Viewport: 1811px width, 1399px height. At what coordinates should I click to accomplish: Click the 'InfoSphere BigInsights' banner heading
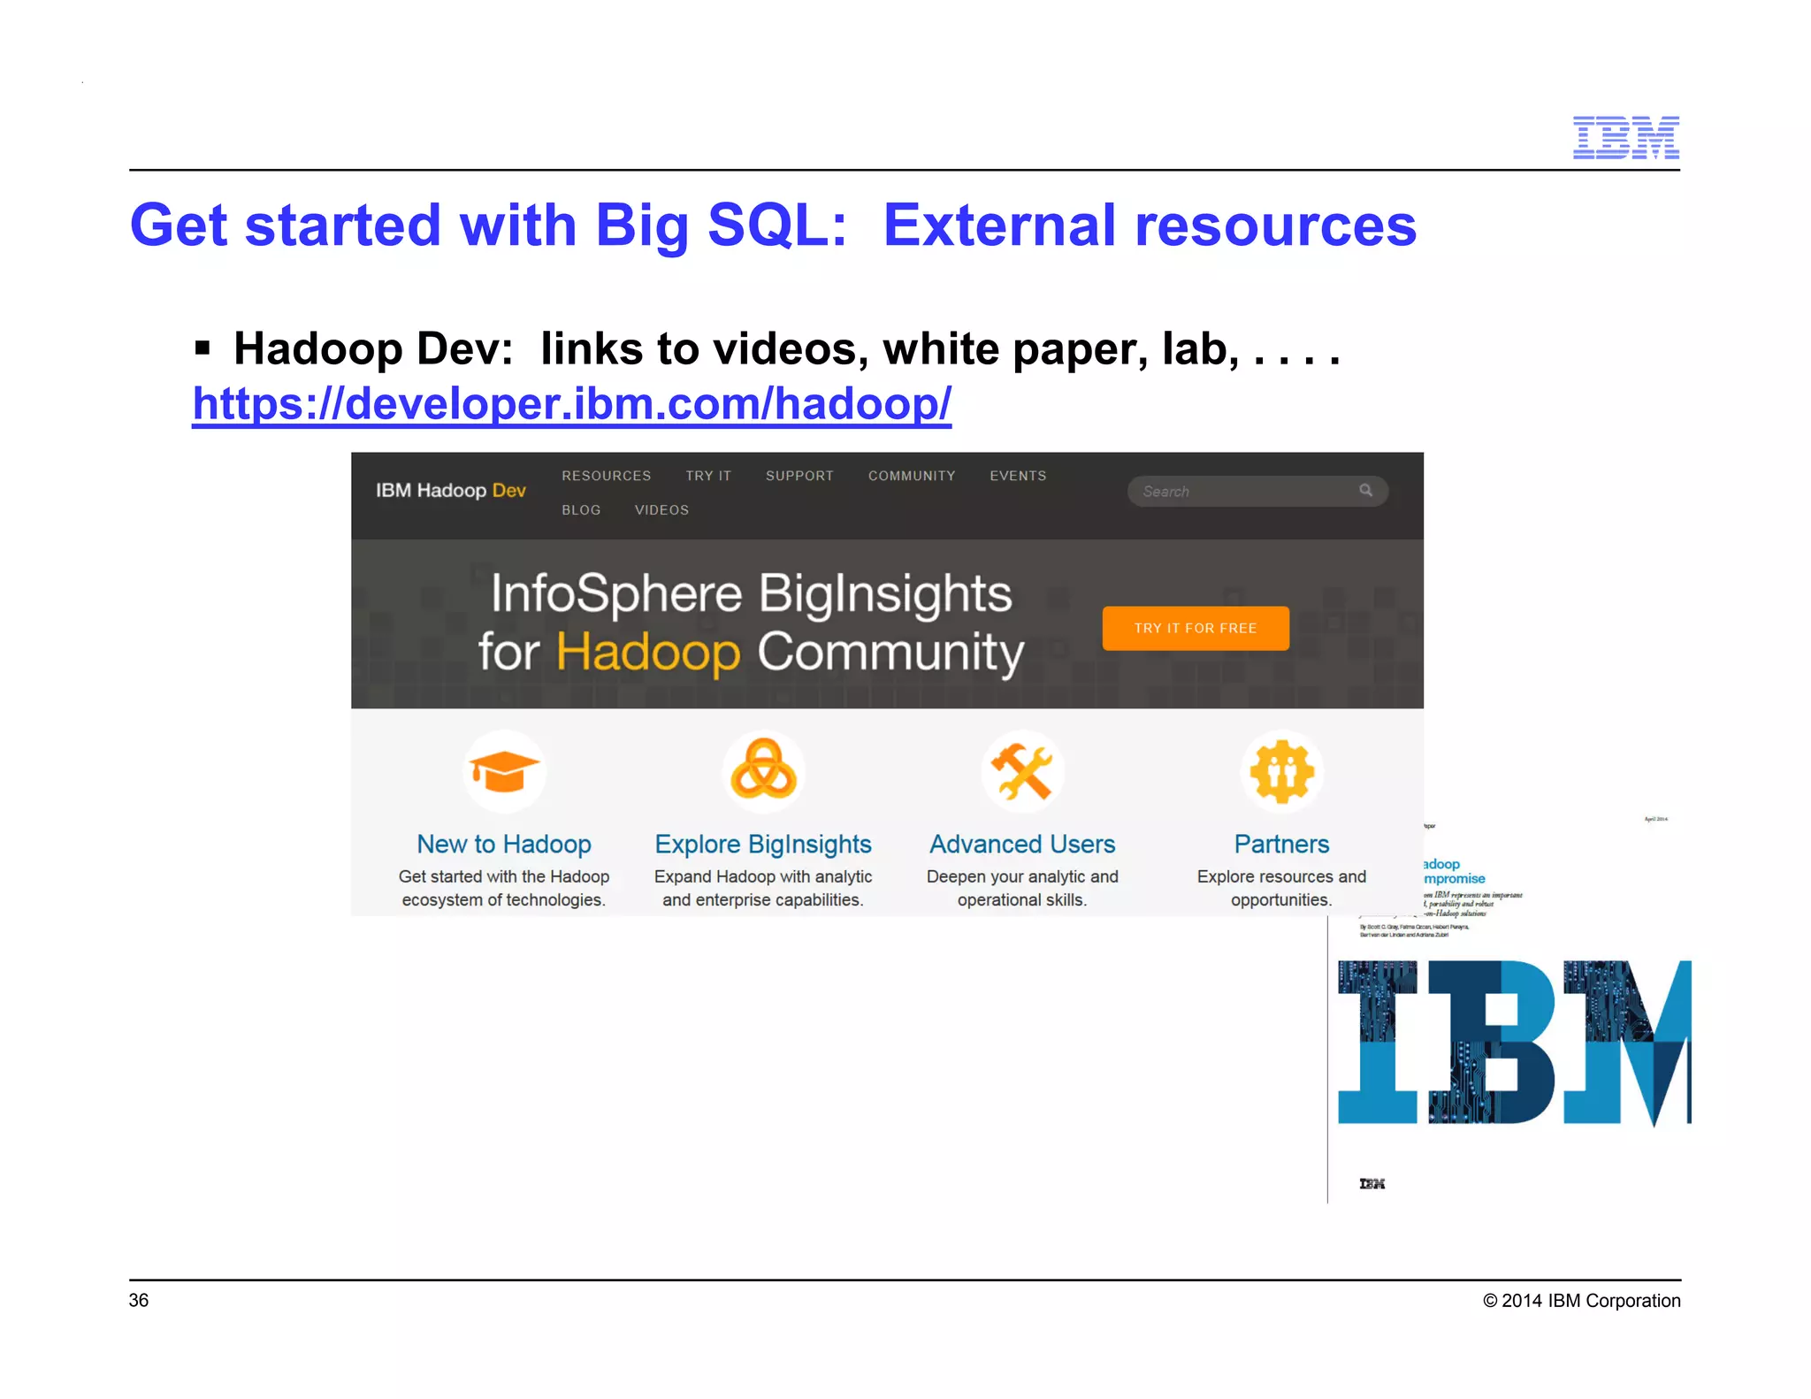click(x=752, y=593)
